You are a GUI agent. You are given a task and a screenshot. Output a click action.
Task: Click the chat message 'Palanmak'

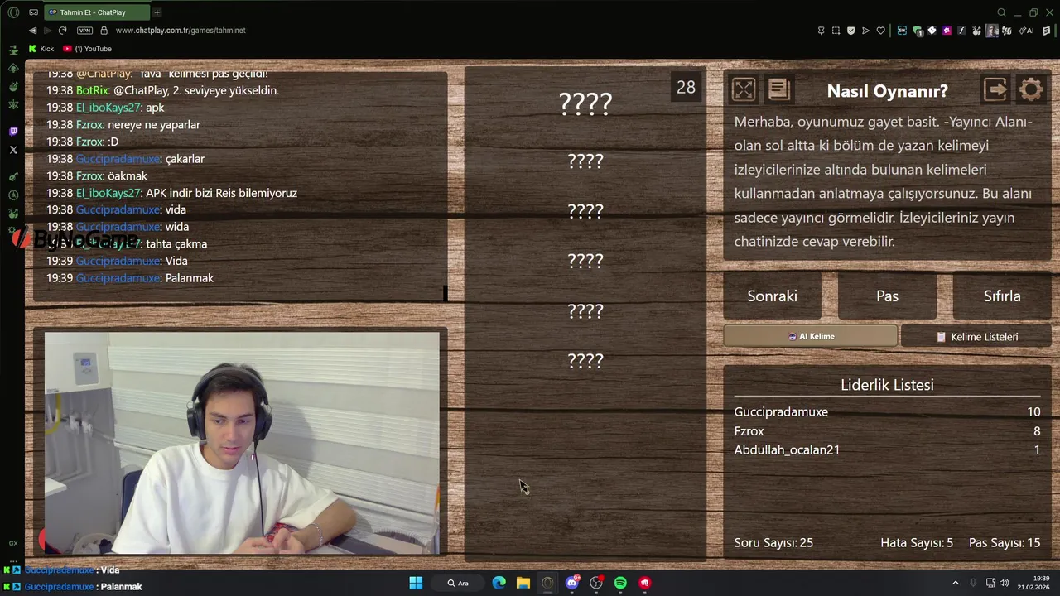(x=190, y=278)
